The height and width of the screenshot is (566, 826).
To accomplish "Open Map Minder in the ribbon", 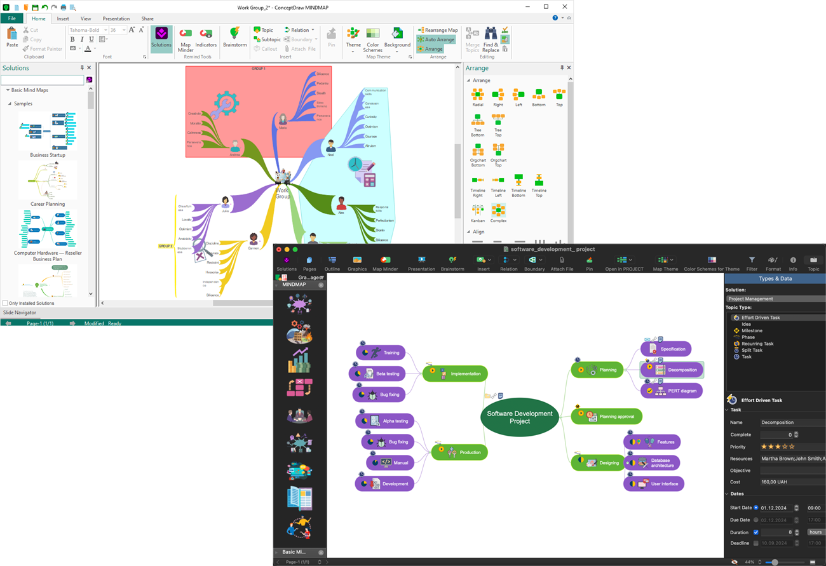I will [186, 39].
